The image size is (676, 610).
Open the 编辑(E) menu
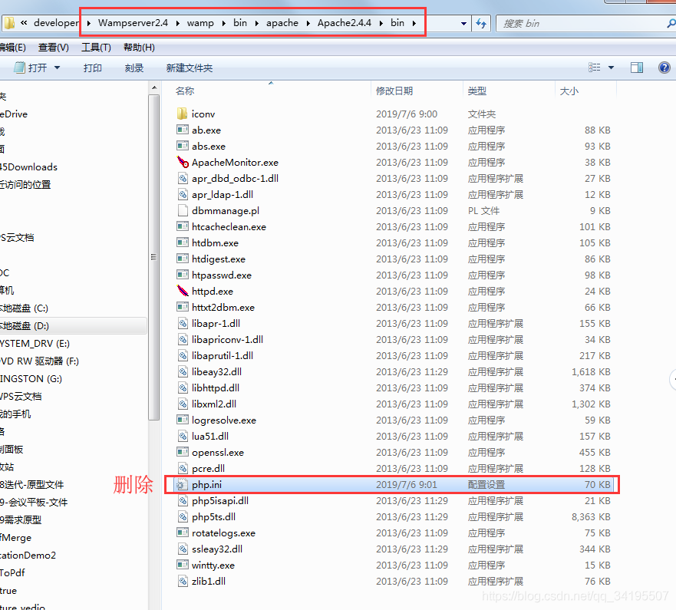(12, 48)
